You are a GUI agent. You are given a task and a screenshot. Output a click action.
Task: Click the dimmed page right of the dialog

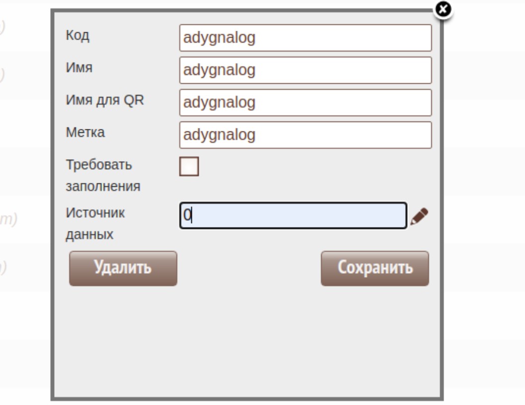pos(484,198)
